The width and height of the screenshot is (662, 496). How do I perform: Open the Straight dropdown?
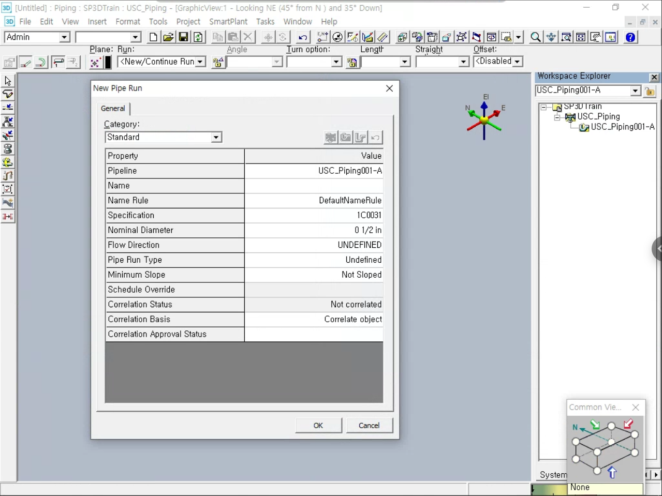pyautogui.click(x=464, y=62)
